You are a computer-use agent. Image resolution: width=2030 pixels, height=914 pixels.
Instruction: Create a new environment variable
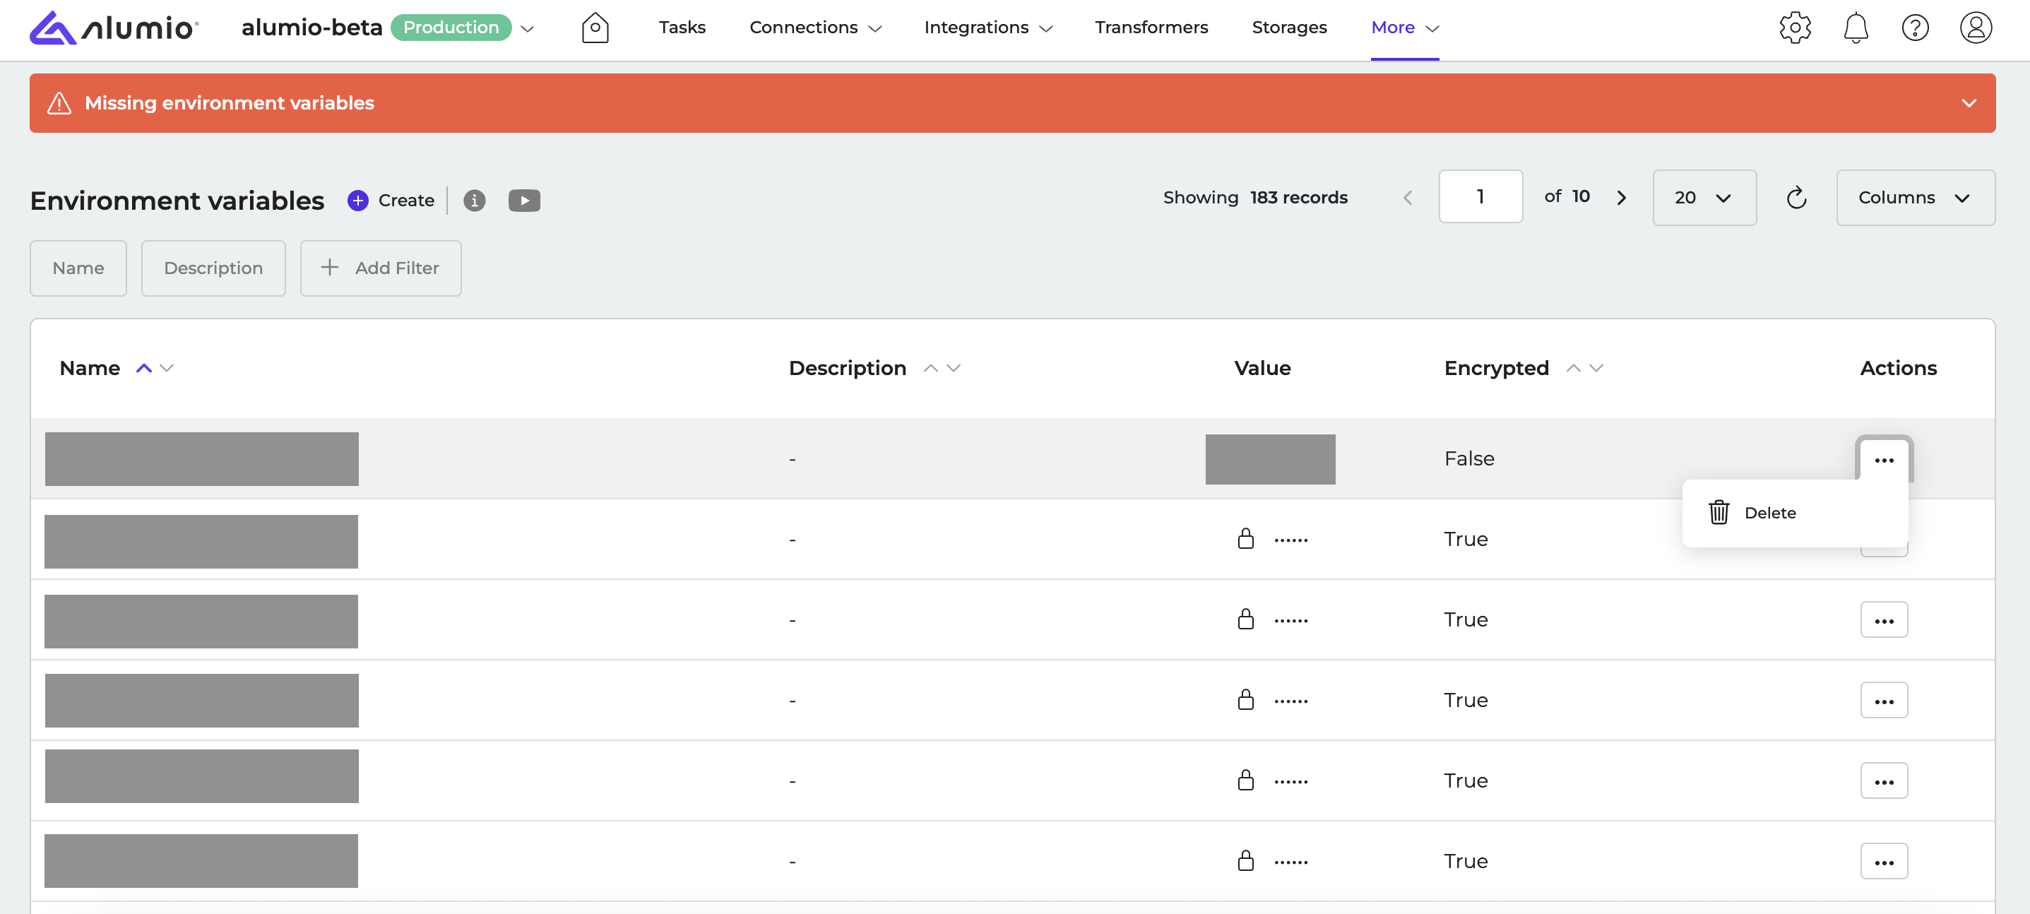[391, 201]
